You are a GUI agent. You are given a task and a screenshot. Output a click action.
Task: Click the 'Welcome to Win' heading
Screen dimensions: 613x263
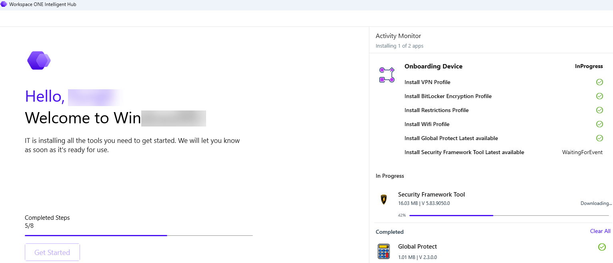(x=83, y=118)
